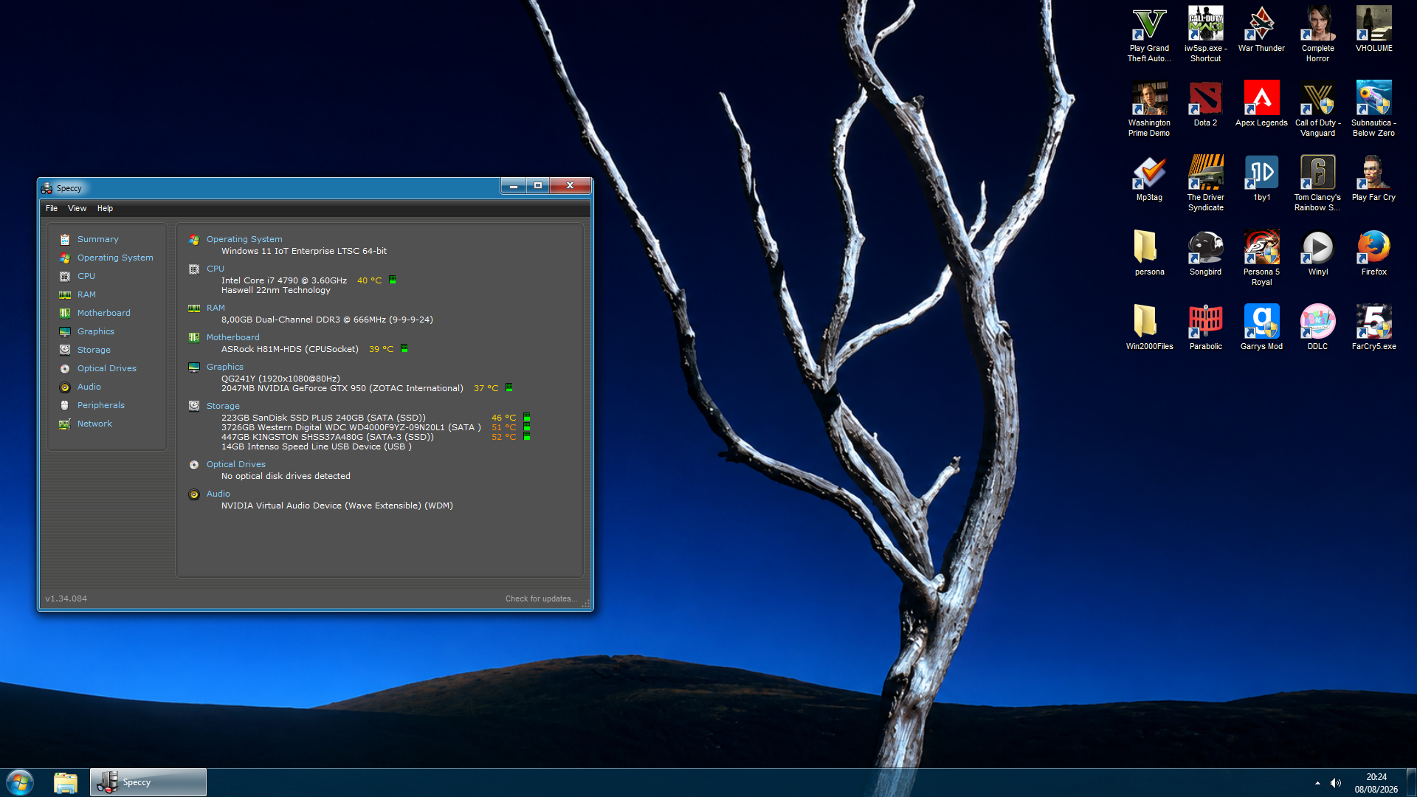
Task: Click the optical disc icon in summary
Action: pos(194,465)
